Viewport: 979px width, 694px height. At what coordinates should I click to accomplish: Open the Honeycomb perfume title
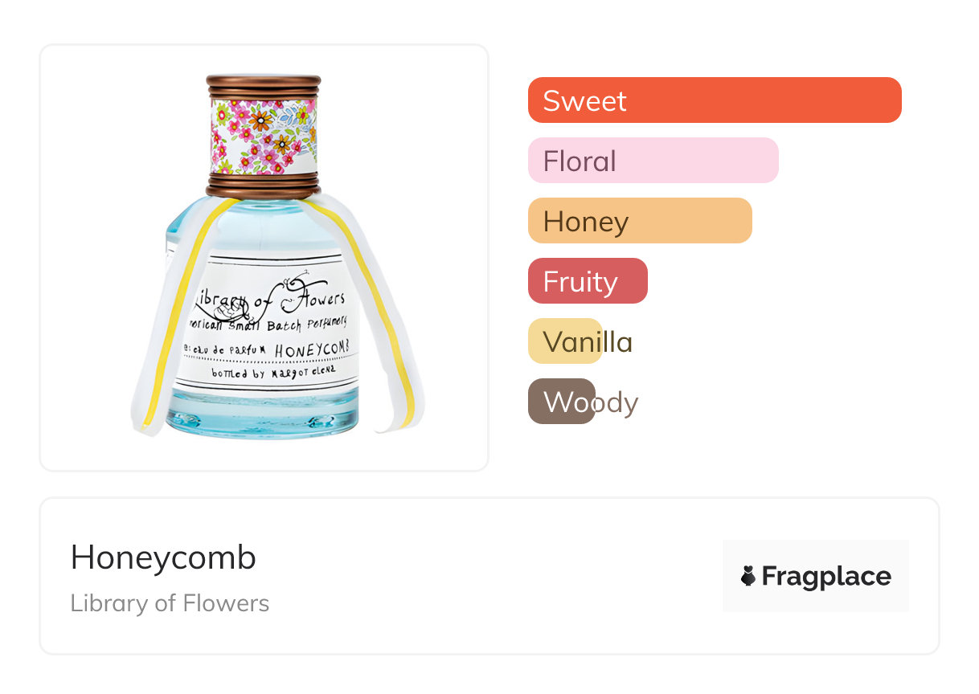tap(163, 557)
